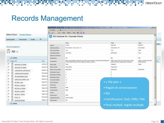Open the Records Management breadcrumb link
Screen dimensions: 164x123
(x=13, y=47)
